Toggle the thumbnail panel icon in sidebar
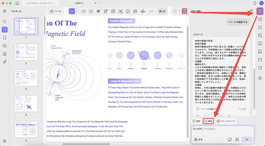Viewport: 265px width, 146px height. coord(5,30)
